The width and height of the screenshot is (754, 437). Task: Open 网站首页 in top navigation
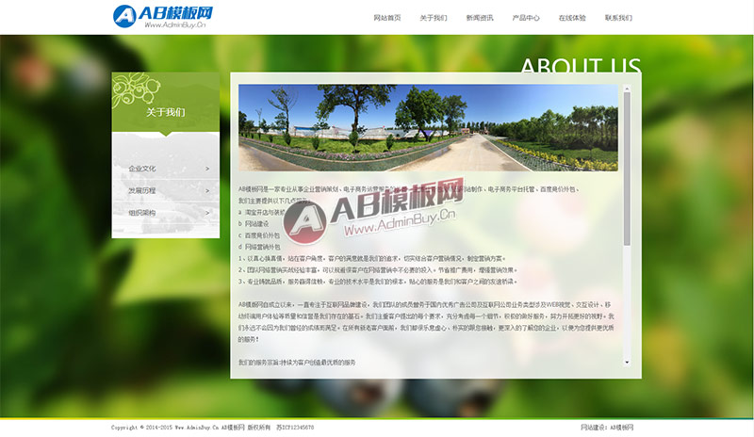click(387, 18)
